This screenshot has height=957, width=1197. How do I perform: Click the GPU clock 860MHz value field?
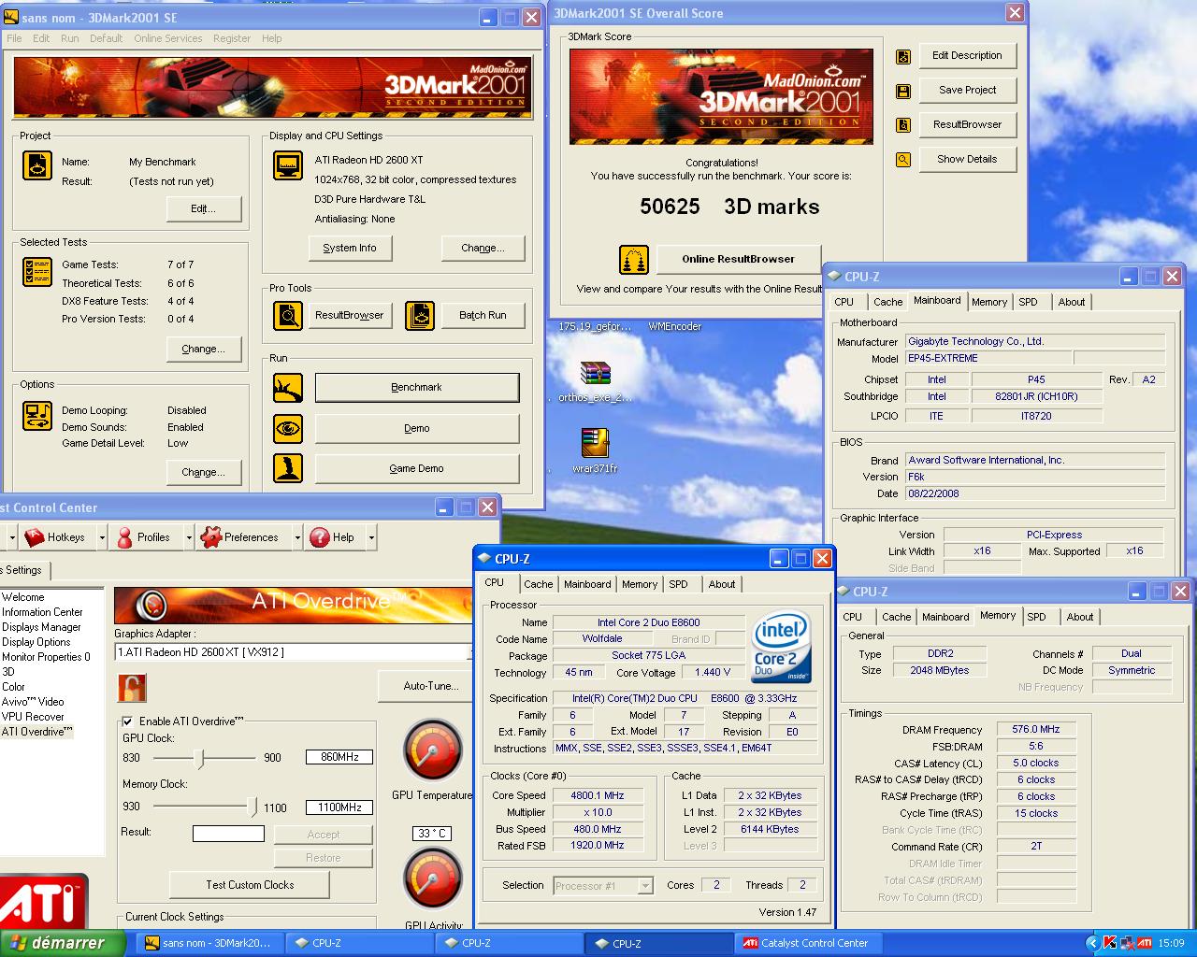point(339,757)
